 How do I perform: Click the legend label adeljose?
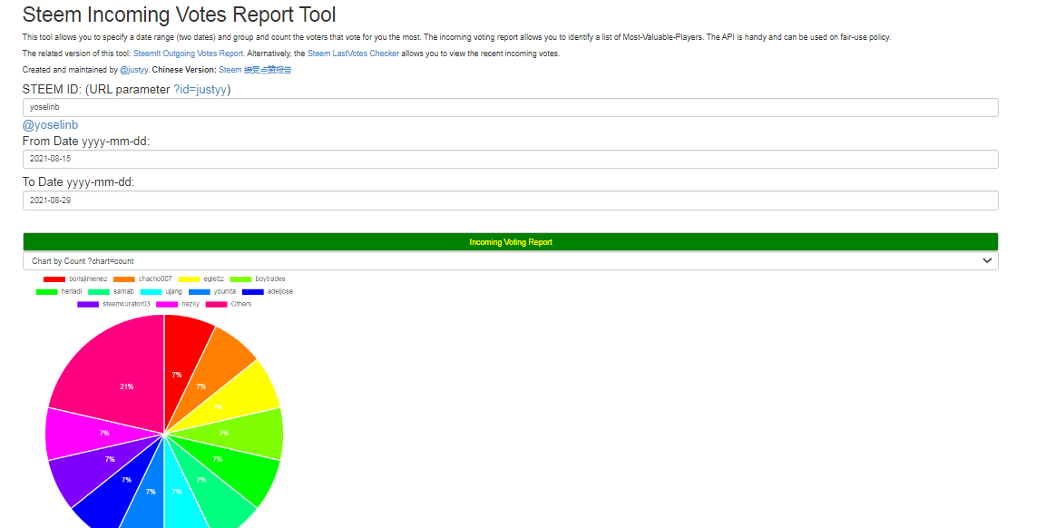coord(280,292)
